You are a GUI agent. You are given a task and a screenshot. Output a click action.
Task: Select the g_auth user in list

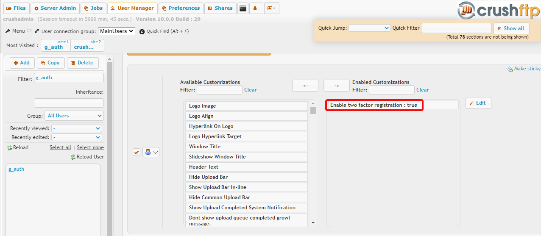tap(17, 169)
